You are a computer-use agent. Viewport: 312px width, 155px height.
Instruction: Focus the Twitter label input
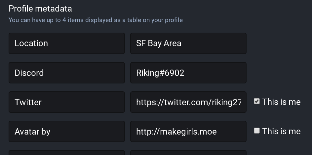coord(67,102)
